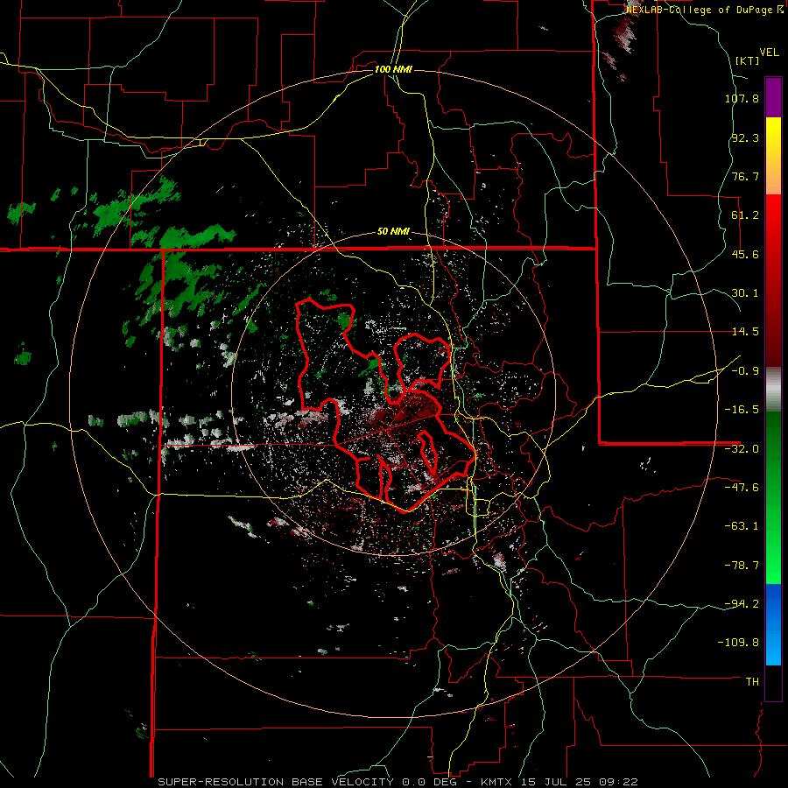Screen dimensions: 788x788
Task: Select the -0.9 velocity scale value
Action: (x=745, y=371)
